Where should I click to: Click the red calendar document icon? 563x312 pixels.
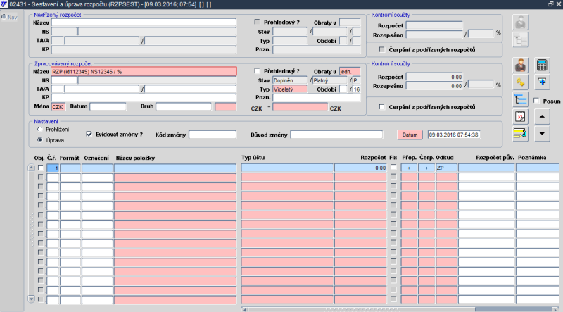(521, 116)
